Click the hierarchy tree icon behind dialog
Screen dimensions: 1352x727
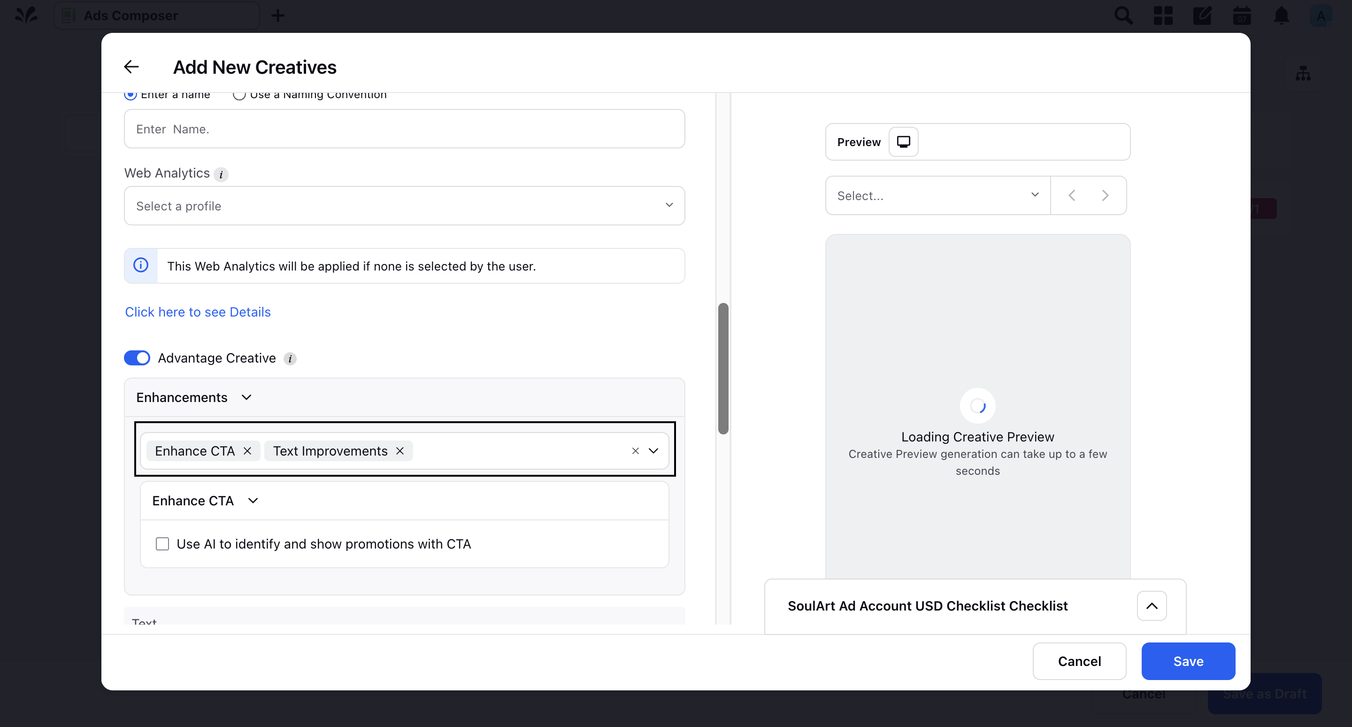[x=1303, y=73]
